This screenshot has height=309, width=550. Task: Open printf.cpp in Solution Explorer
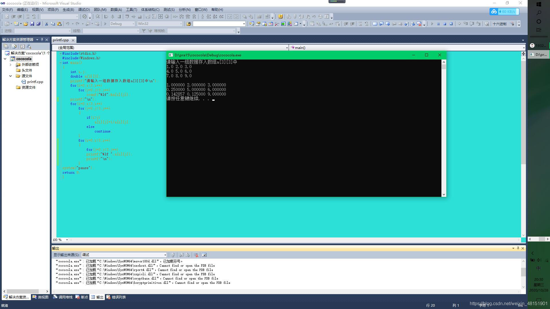tap(35, 82)
